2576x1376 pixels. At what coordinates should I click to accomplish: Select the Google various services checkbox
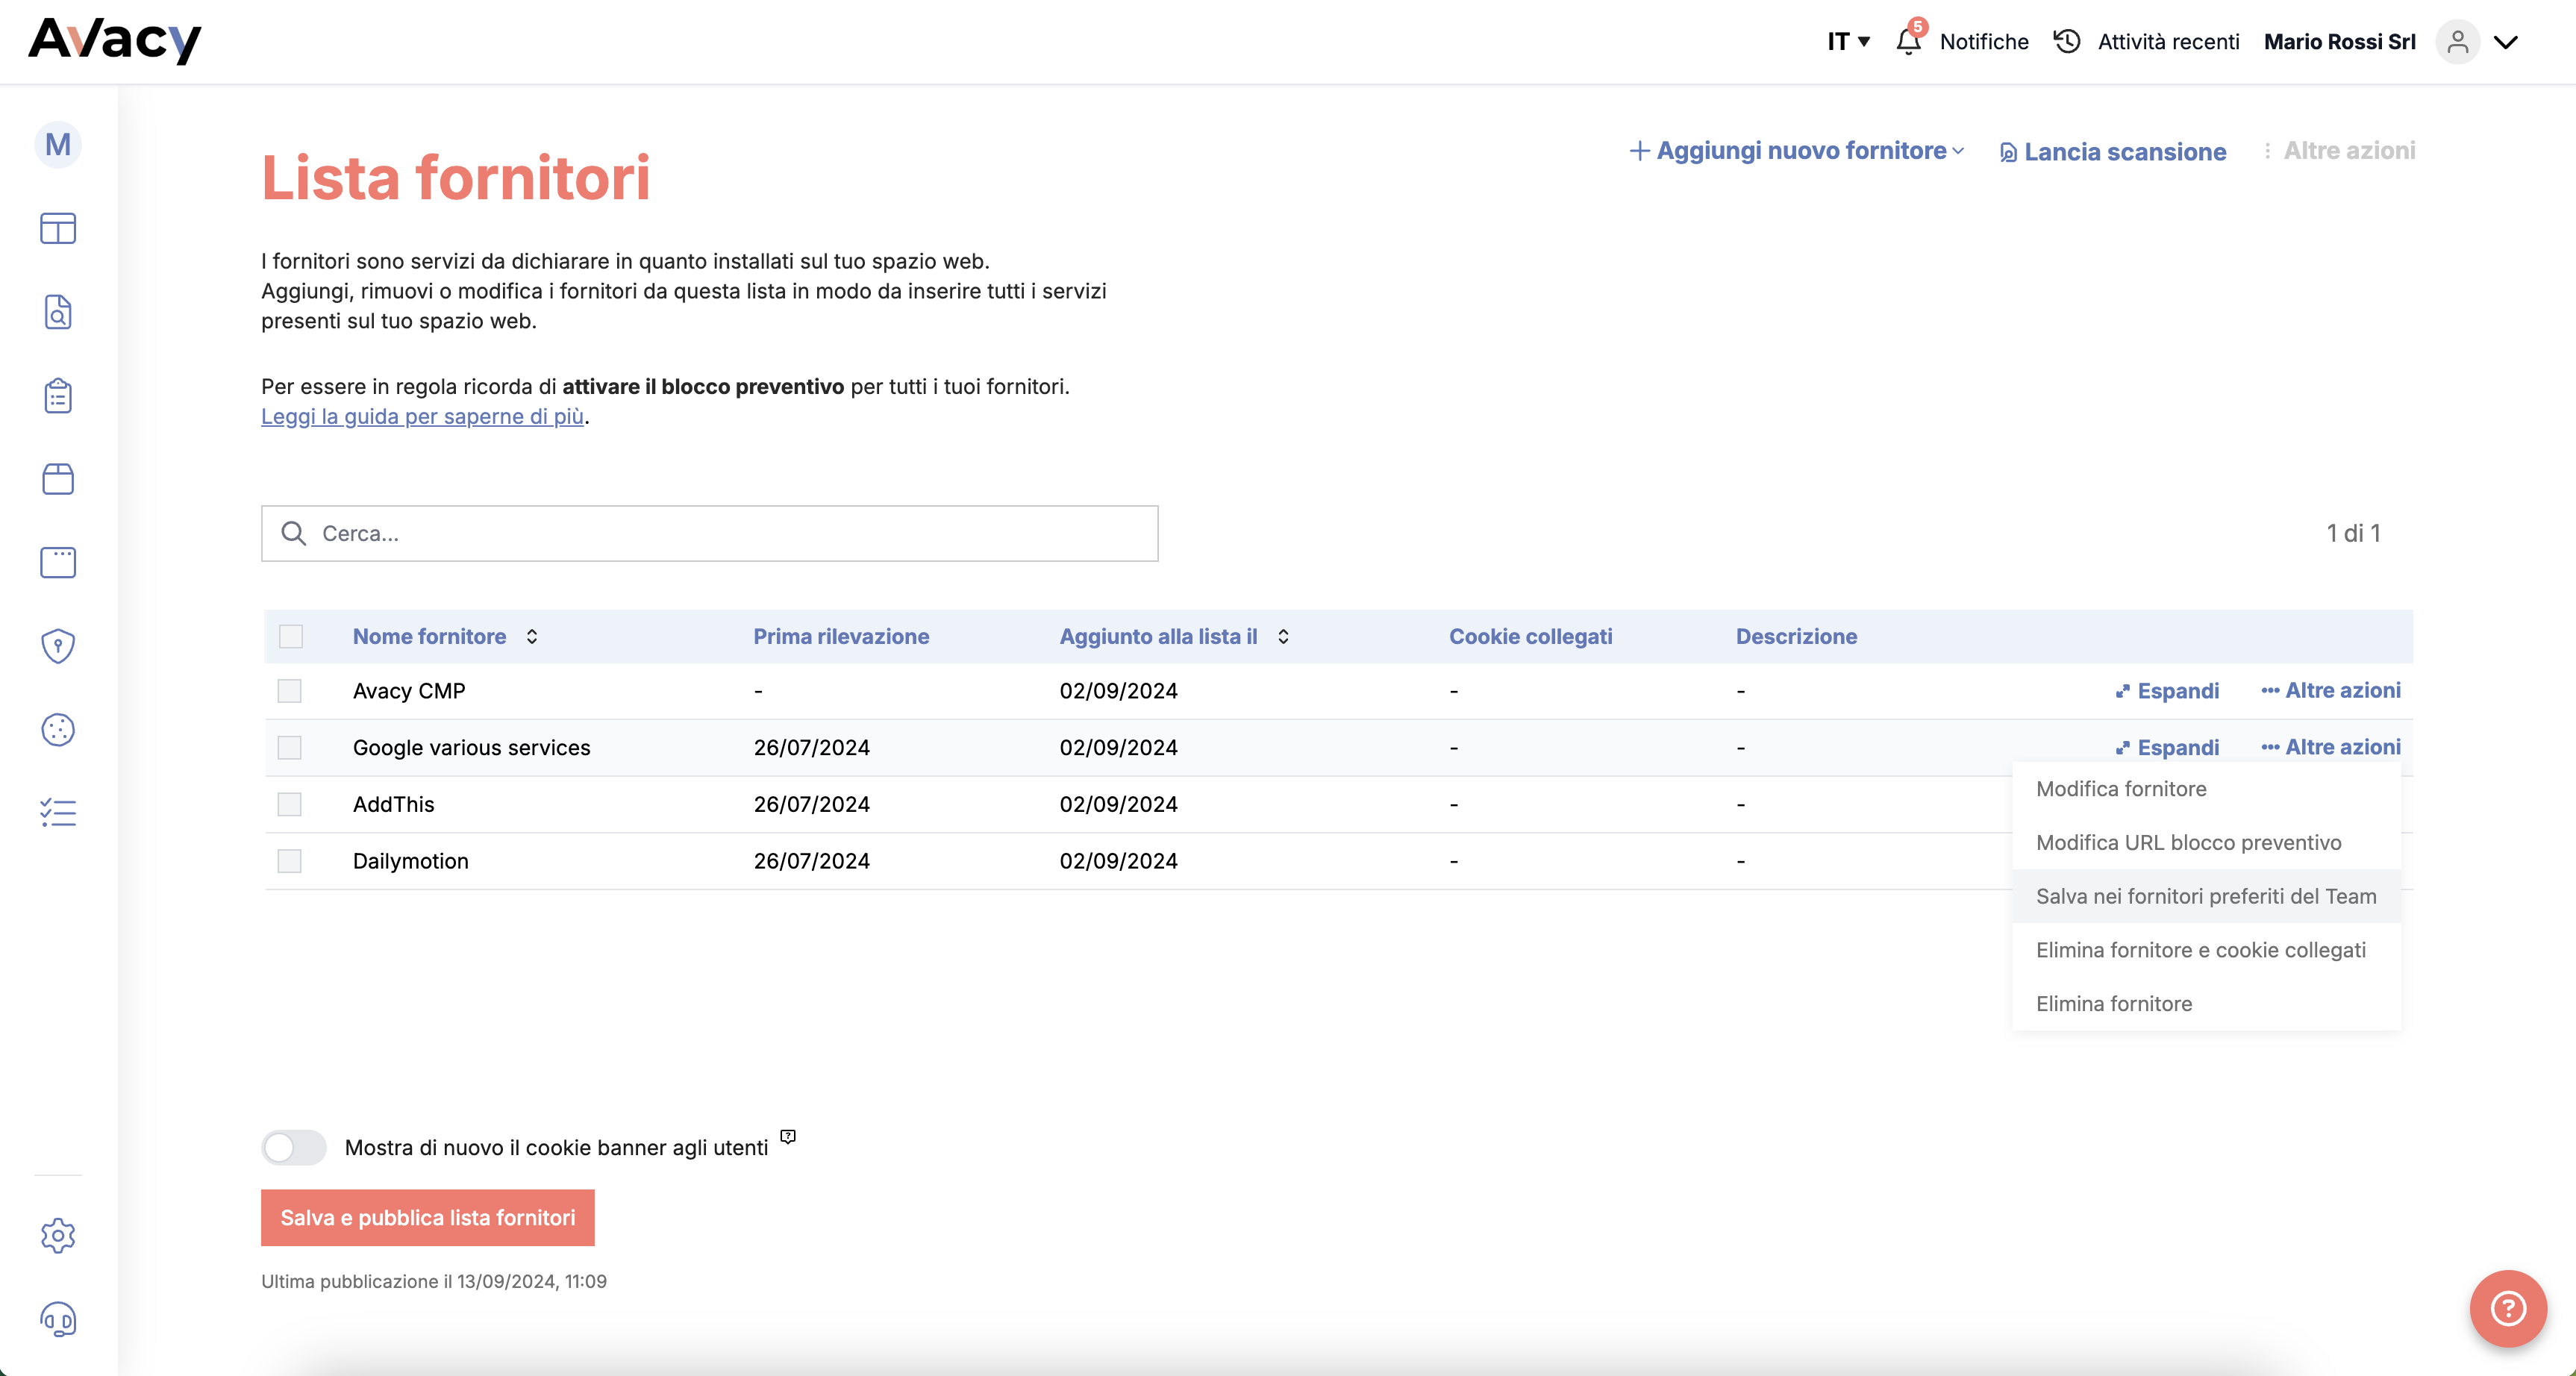point(289,748)
